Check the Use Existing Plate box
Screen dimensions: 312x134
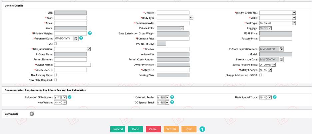coord(55,75)
